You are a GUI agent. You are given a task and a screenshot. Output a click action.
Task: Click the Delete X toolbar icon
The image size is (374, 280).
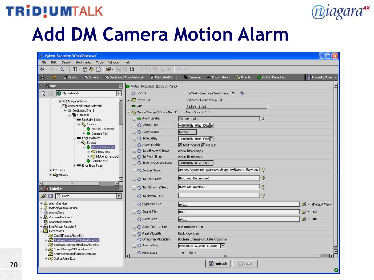pos(169,69)
